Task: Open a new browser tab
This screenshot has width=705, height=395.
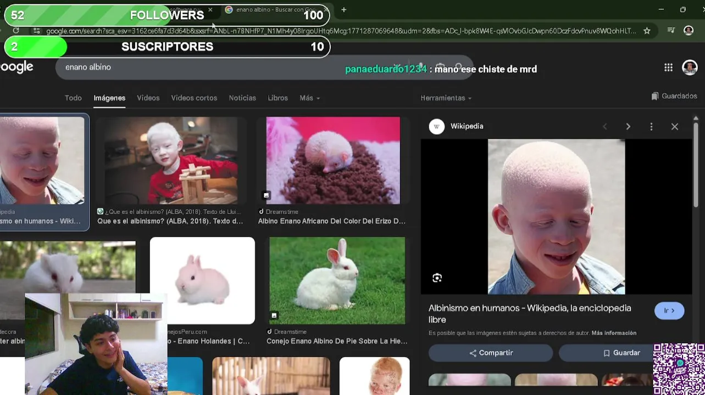Action: click(343, 9)
